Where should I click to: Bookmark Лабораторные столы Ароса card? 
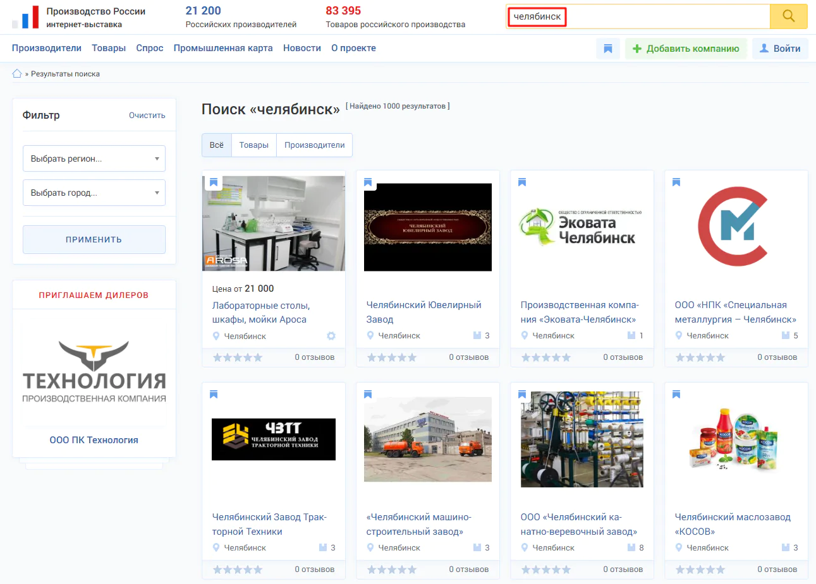click(214, 182)
